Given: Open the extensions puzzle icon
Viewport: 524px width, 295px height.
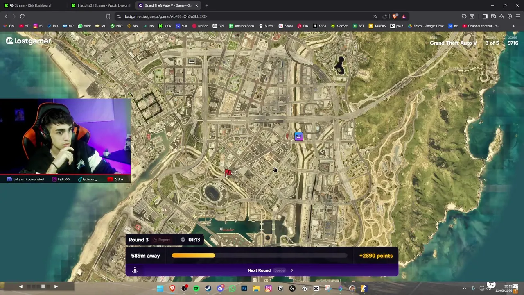Looking at the screenshot, I should pyautogui.click(x=464, y=16).
